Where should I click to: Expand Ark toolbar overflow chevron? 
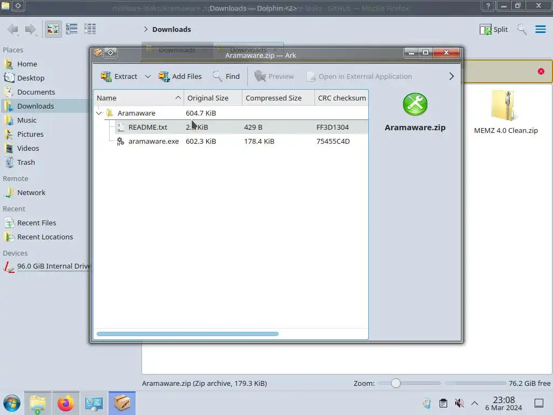[x=451, y=76]
